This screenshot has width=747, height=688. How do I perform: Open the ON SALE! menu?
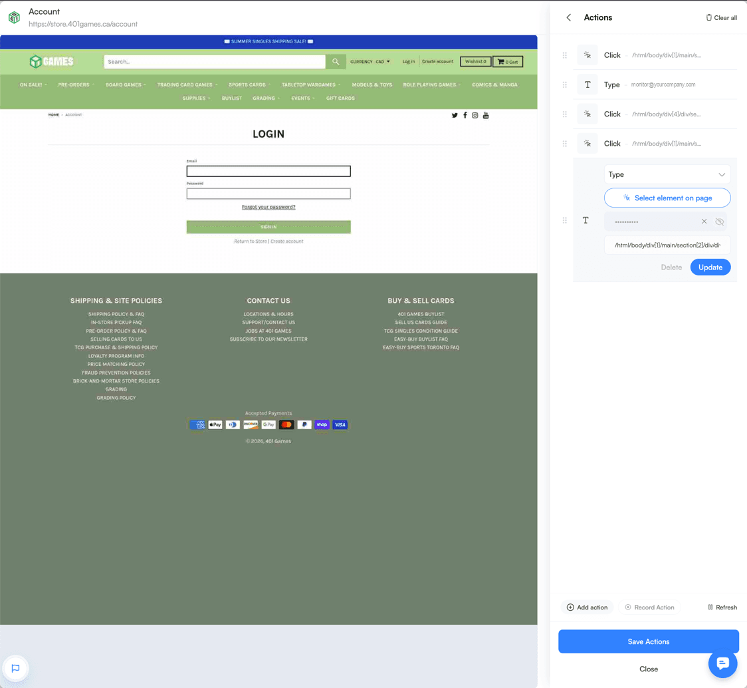tap(33, 85)
